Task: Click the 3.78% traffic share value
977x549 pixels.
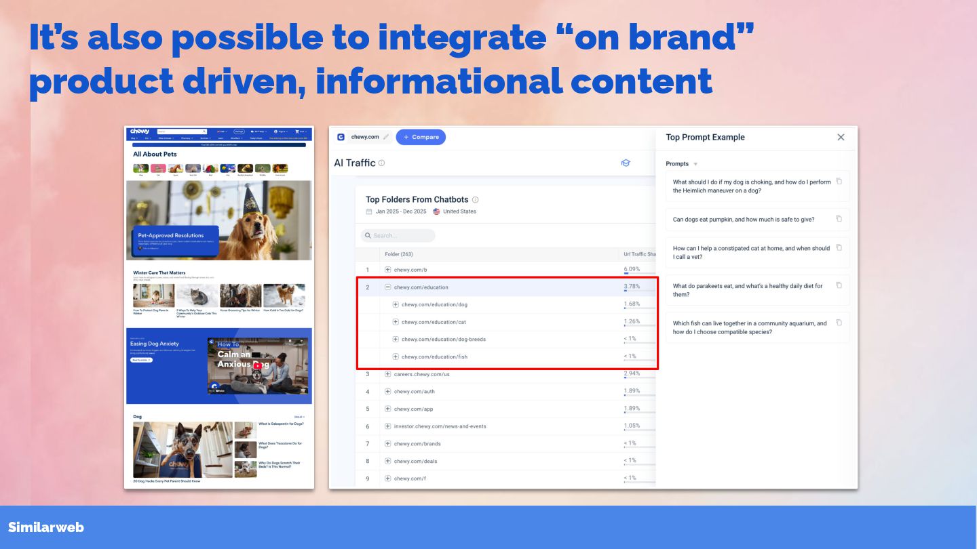Action: click(x=632, y=287)
